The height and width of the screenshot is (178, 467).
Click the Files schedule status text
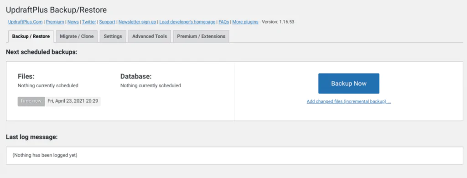click(48, 86)
